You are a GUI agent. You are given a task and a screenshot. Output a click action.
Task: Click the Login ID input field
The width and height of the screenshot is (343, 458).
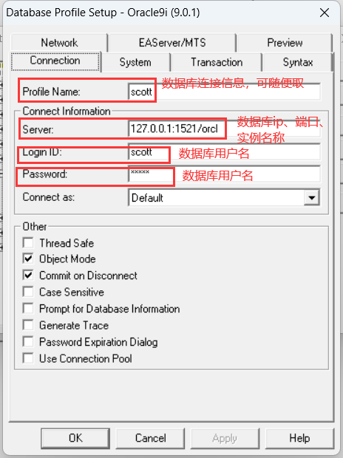click(224, 151)
